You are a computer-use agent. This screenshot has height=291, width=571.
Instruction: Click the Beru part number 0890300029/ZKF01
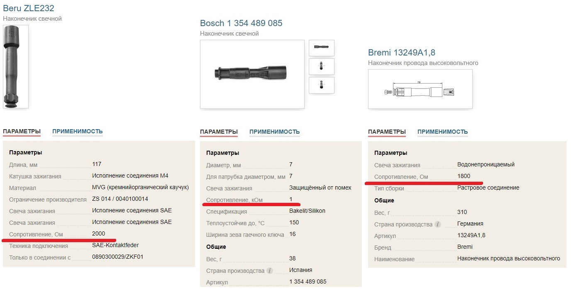pyautogui.click(x=118, y=257)
